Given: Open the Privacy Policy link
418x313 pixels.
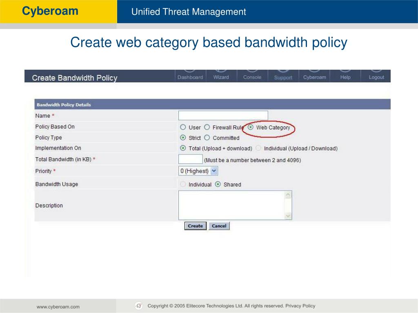Looking at the screenshot, I should 300,306.
